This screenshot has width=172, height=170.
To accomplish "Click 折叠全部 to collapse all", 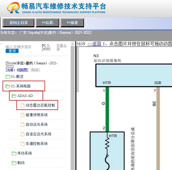I will [x=61, y=47].
